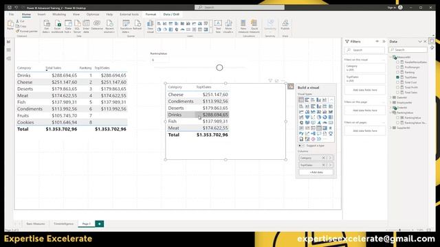Switch to Report view in left sidebar
The image size is (440, 247).
click(x=9, y=42)
